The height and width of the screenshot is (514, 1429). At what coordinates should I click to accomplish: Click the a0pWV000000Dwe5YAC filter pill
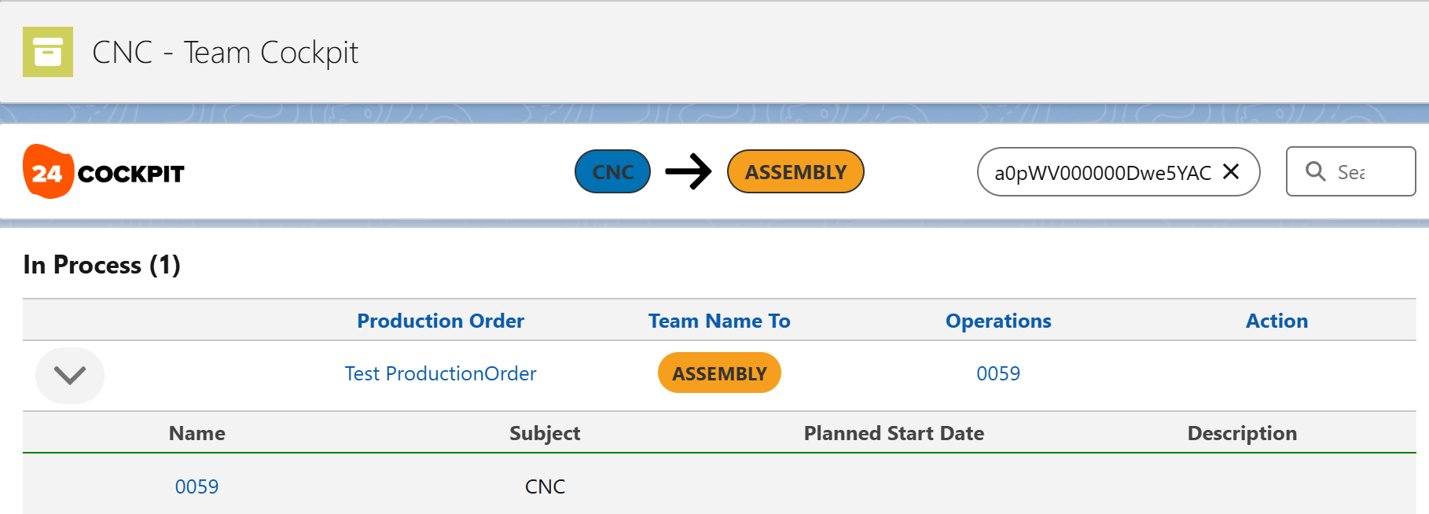pos(1102,172)
